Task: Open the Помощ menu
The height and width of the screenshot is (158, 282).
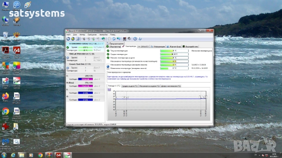Action: 113,35
